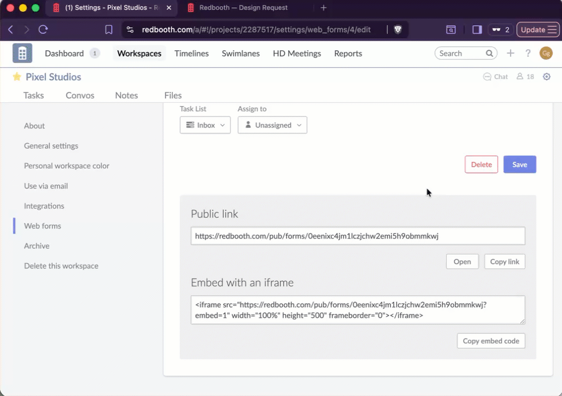Screen dimensions: 562x396
Task: Open site settings icon in address bar
Action: pyautogui.click(x=130, y=30)
